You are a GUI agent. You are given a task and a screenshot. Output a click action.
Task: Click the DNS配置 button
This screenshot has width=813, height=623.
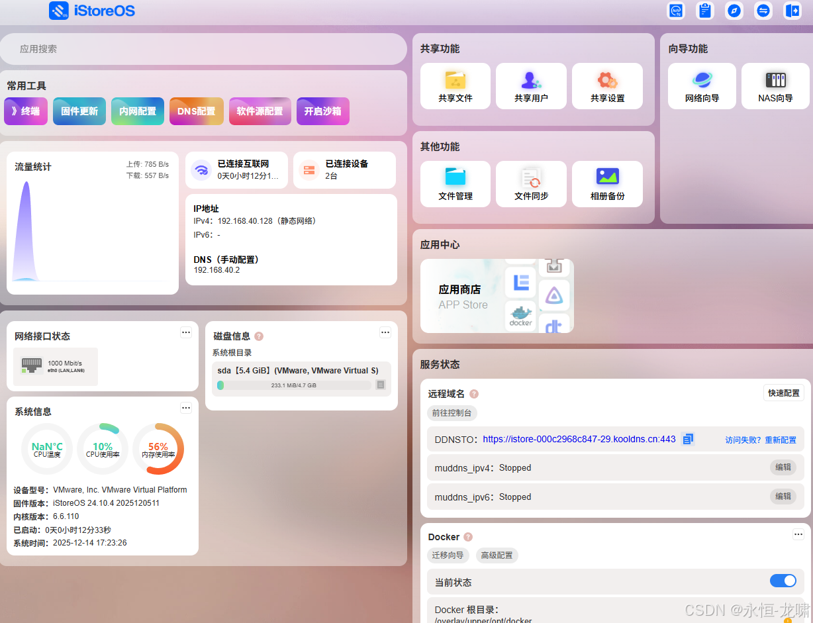click(197, 111)
